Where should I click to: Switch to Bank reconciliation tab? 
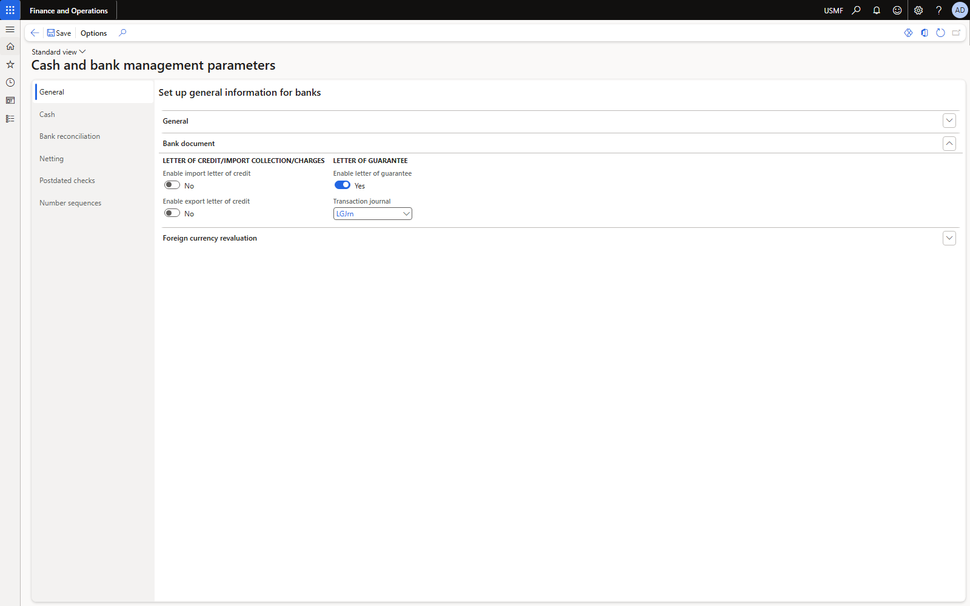94,136
